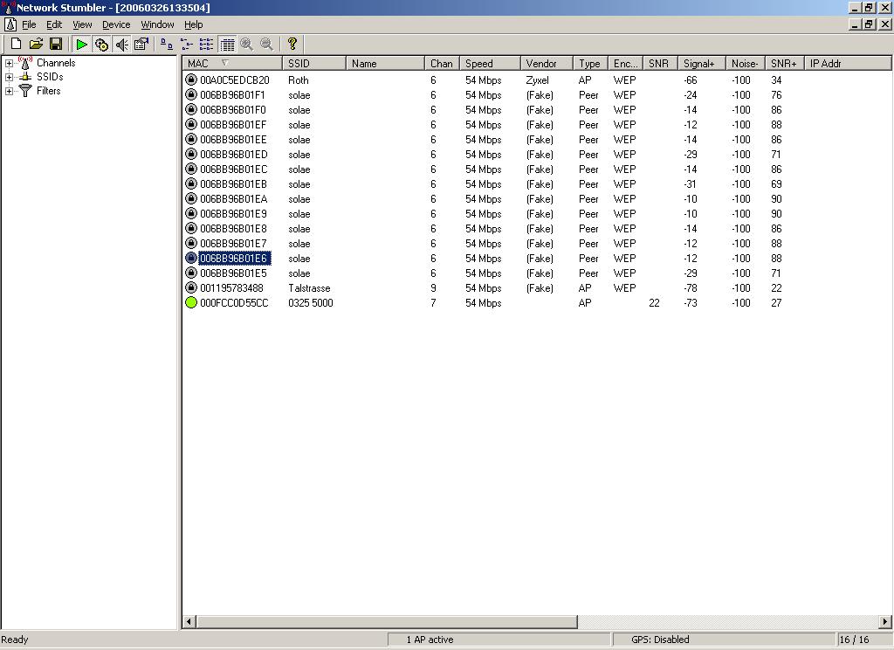Toggle the speaker audio feedback button
This screenshot has width=894, height=650.
point(121,44)
